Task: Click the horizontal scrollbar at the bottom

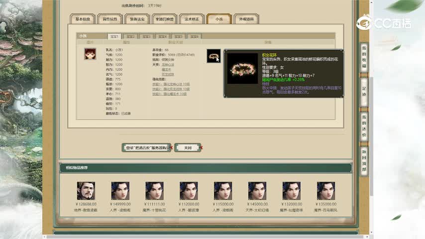Action: 206,237
